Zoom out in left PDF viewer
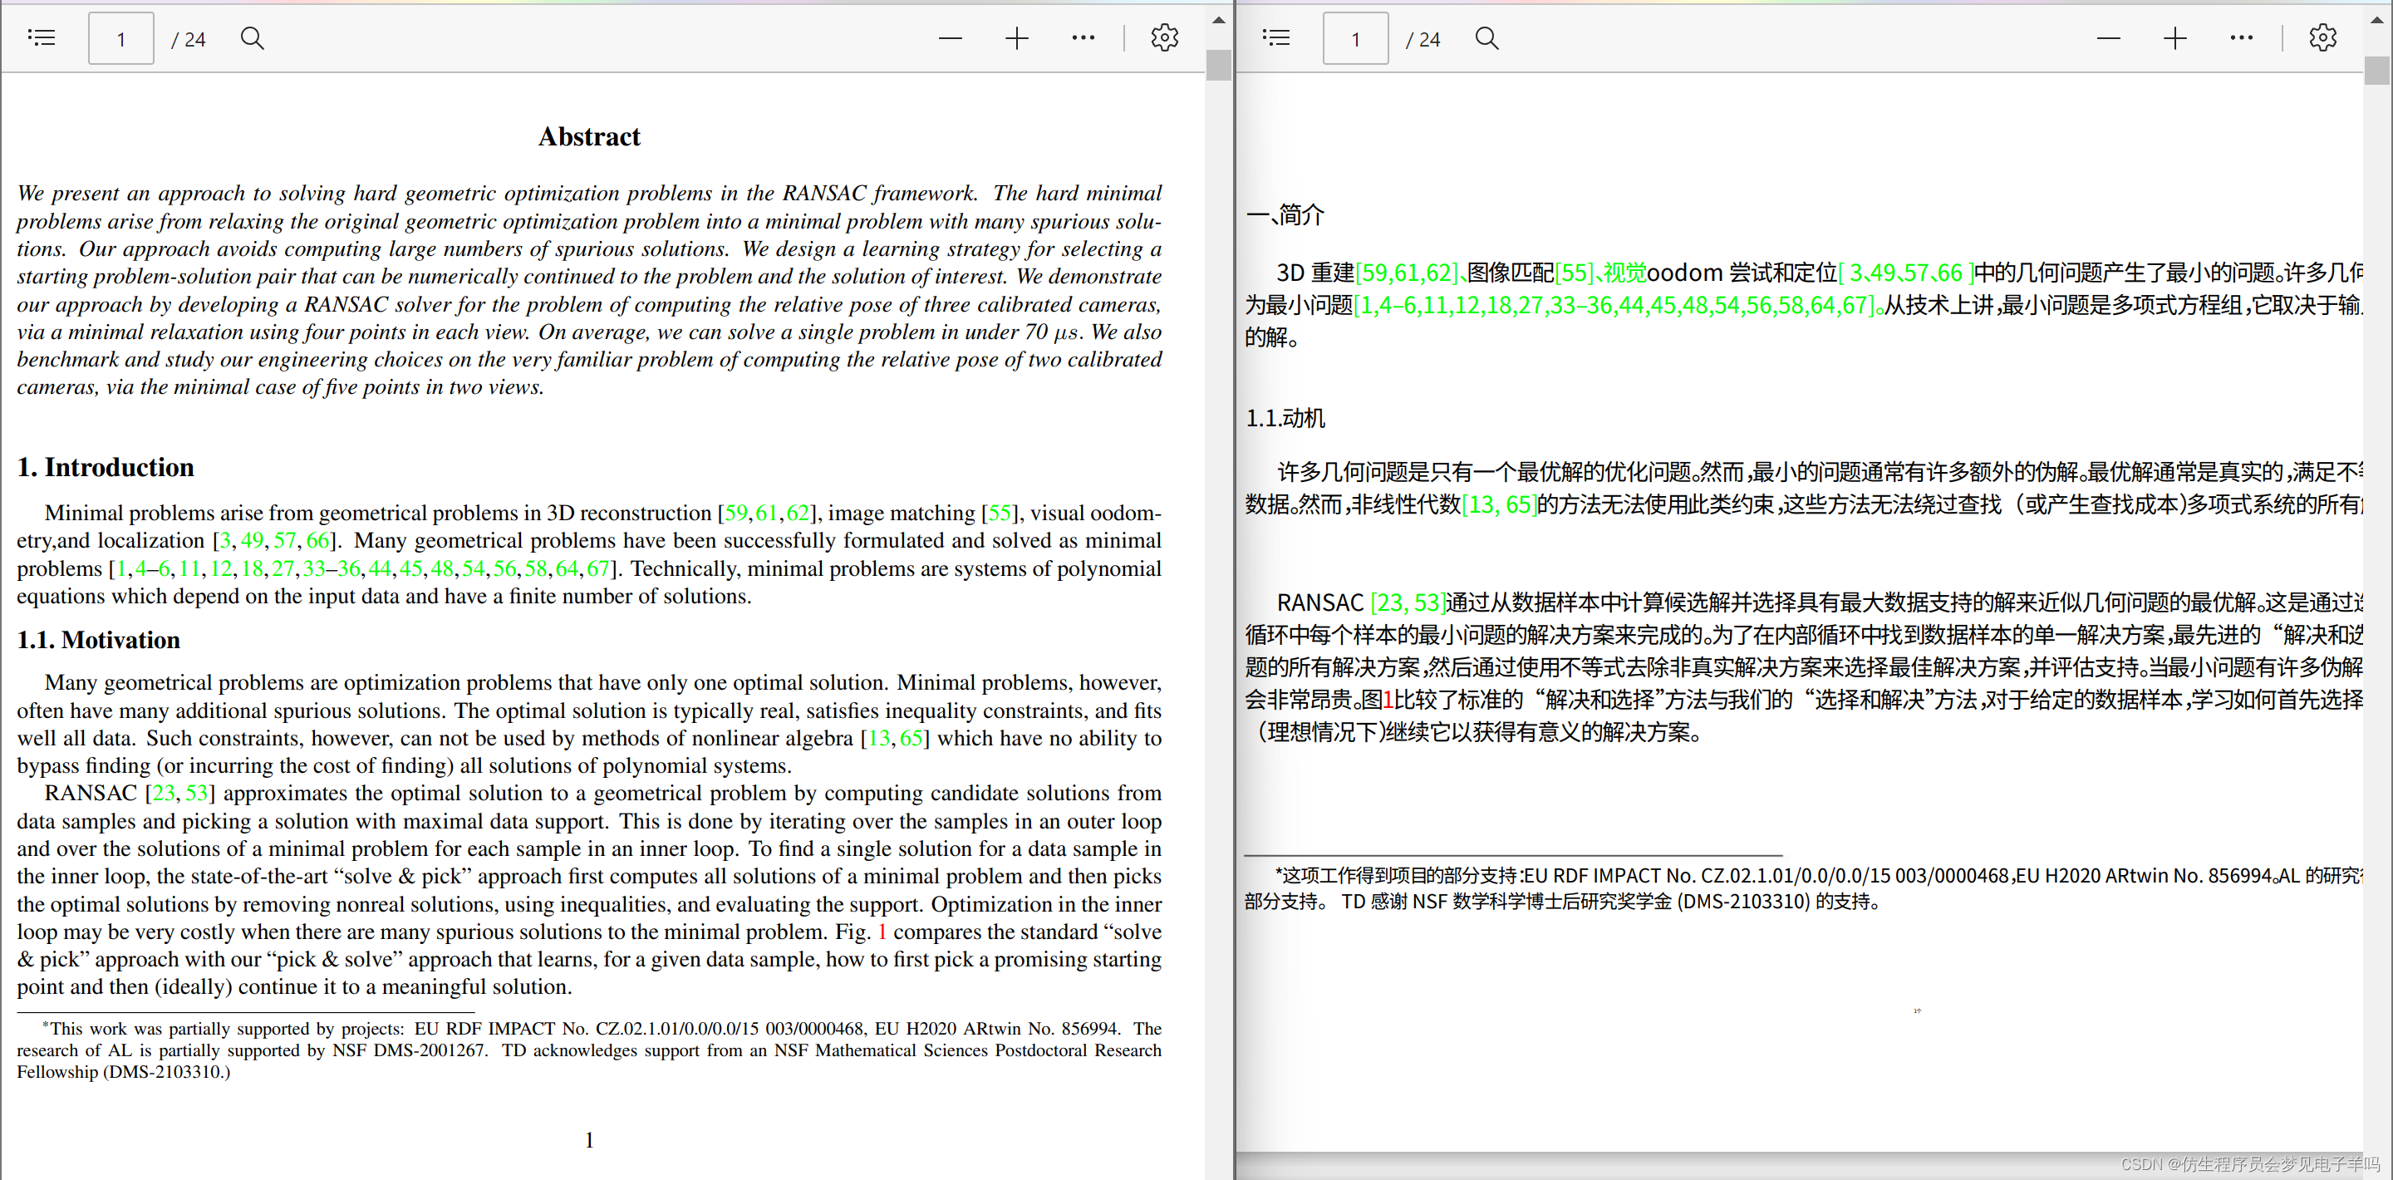 [x=951, y=38]
